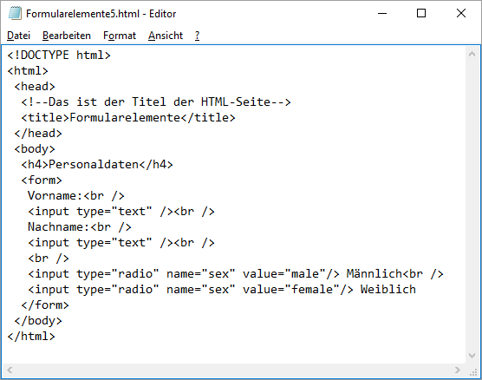Click the resize grip in the window corner
This screenshot has height=380, width=482.
pyautogui.click(x=473, y=371)
